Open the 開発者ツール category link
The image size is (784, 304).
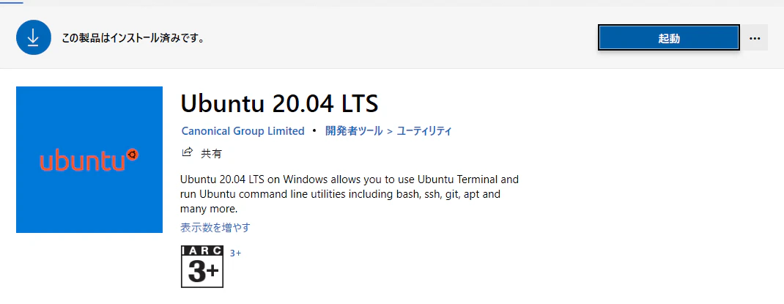(x=353, y=131)
